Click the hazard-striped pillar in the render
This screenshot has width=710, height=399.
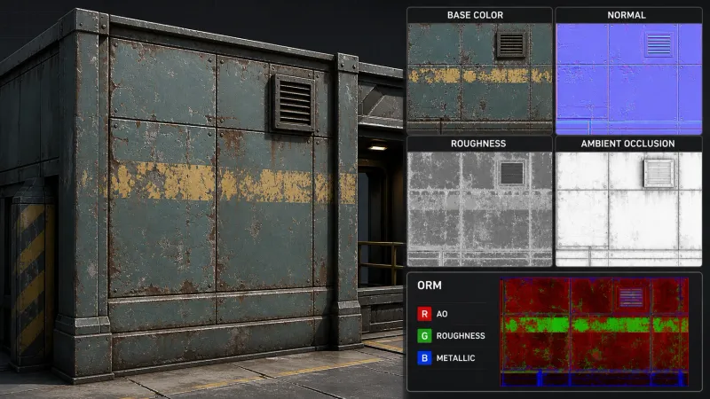coord(29,276)
